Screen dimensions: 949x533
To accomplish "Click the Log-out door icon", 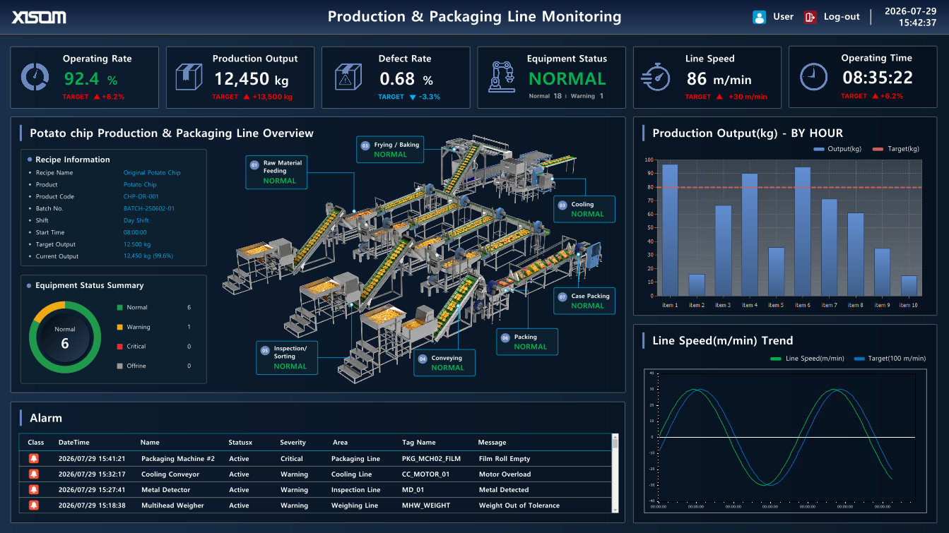I will tap(811, 17).
